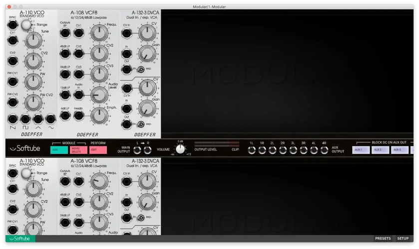The height and width of the screenshot is (249, 419).
Task: Click the CV3 jack on upper rack A-108 VCF8
Action: 78,74
